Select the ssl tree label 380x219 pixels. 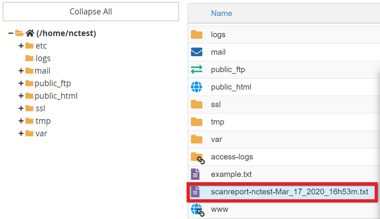click(40, 108)
